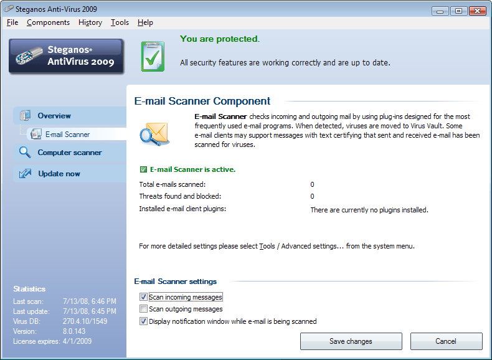The image size is (492, 360).
Task: Click the envelope with magnifier E-mail Scanner icon
Action: [x=154, y=135]
